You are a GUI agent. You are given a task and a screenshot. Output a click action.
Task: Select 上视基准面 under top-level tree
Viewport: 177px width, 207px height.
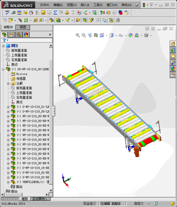pyautogui.click(x=19, y=55)
